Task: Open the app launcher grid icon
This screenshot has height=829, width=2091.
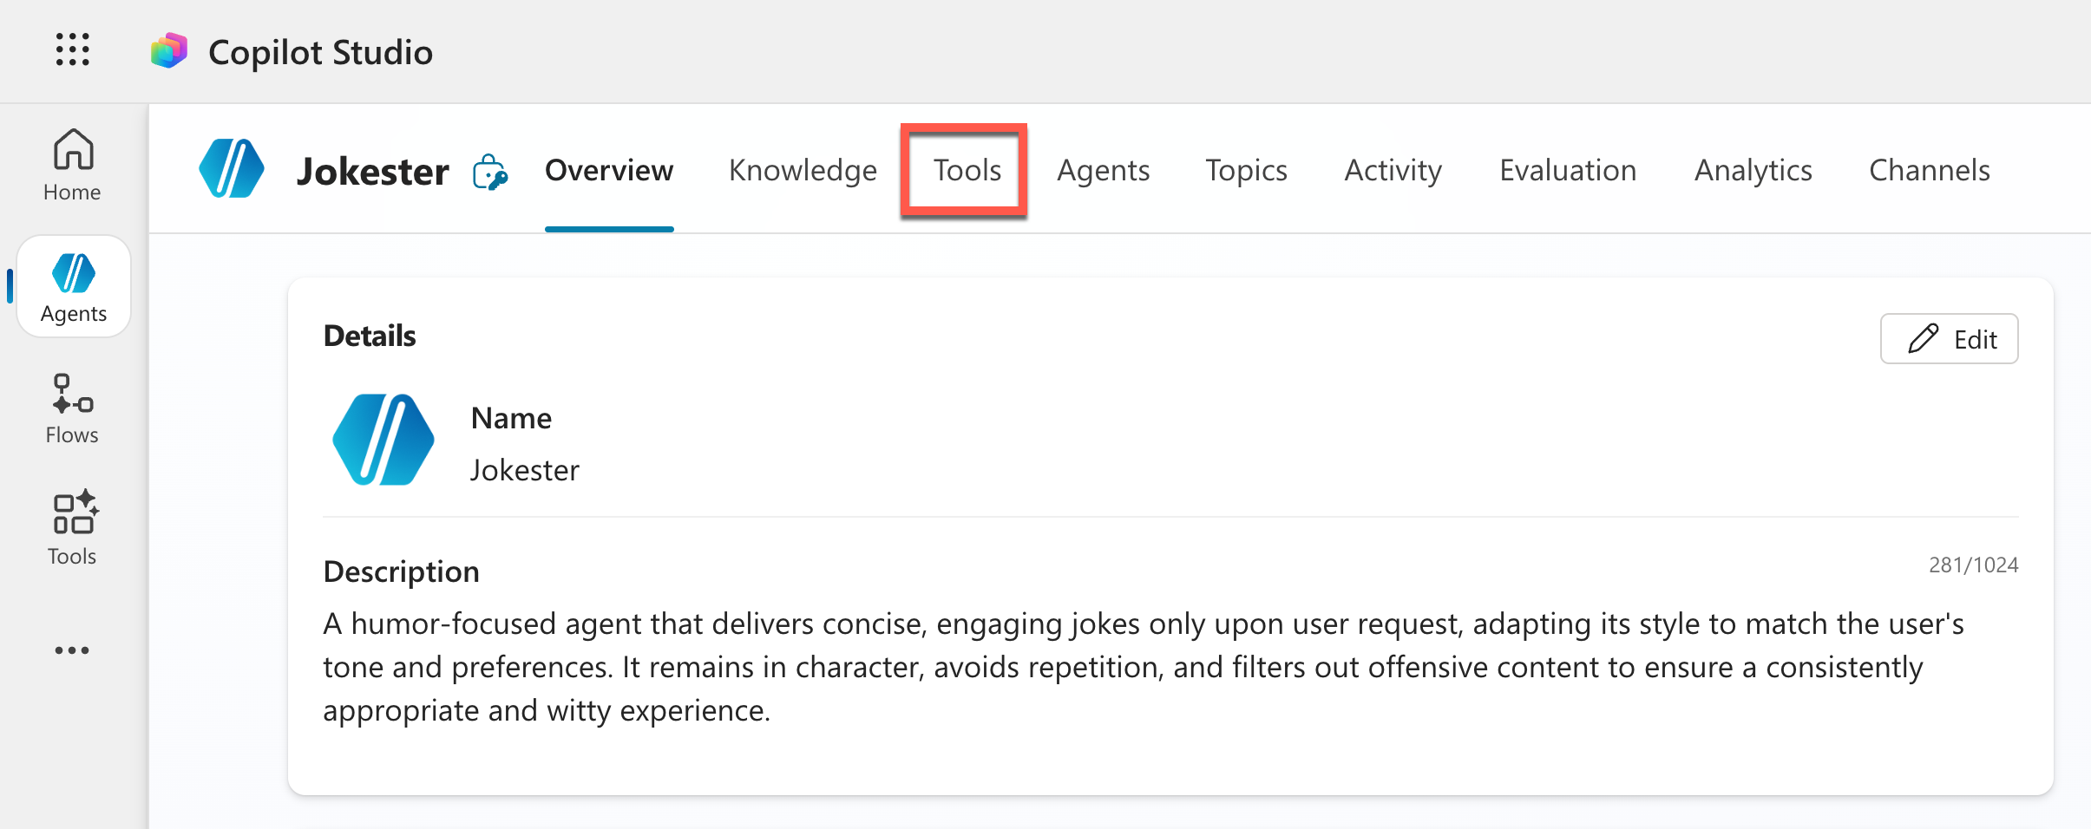Action: point(73,50)
